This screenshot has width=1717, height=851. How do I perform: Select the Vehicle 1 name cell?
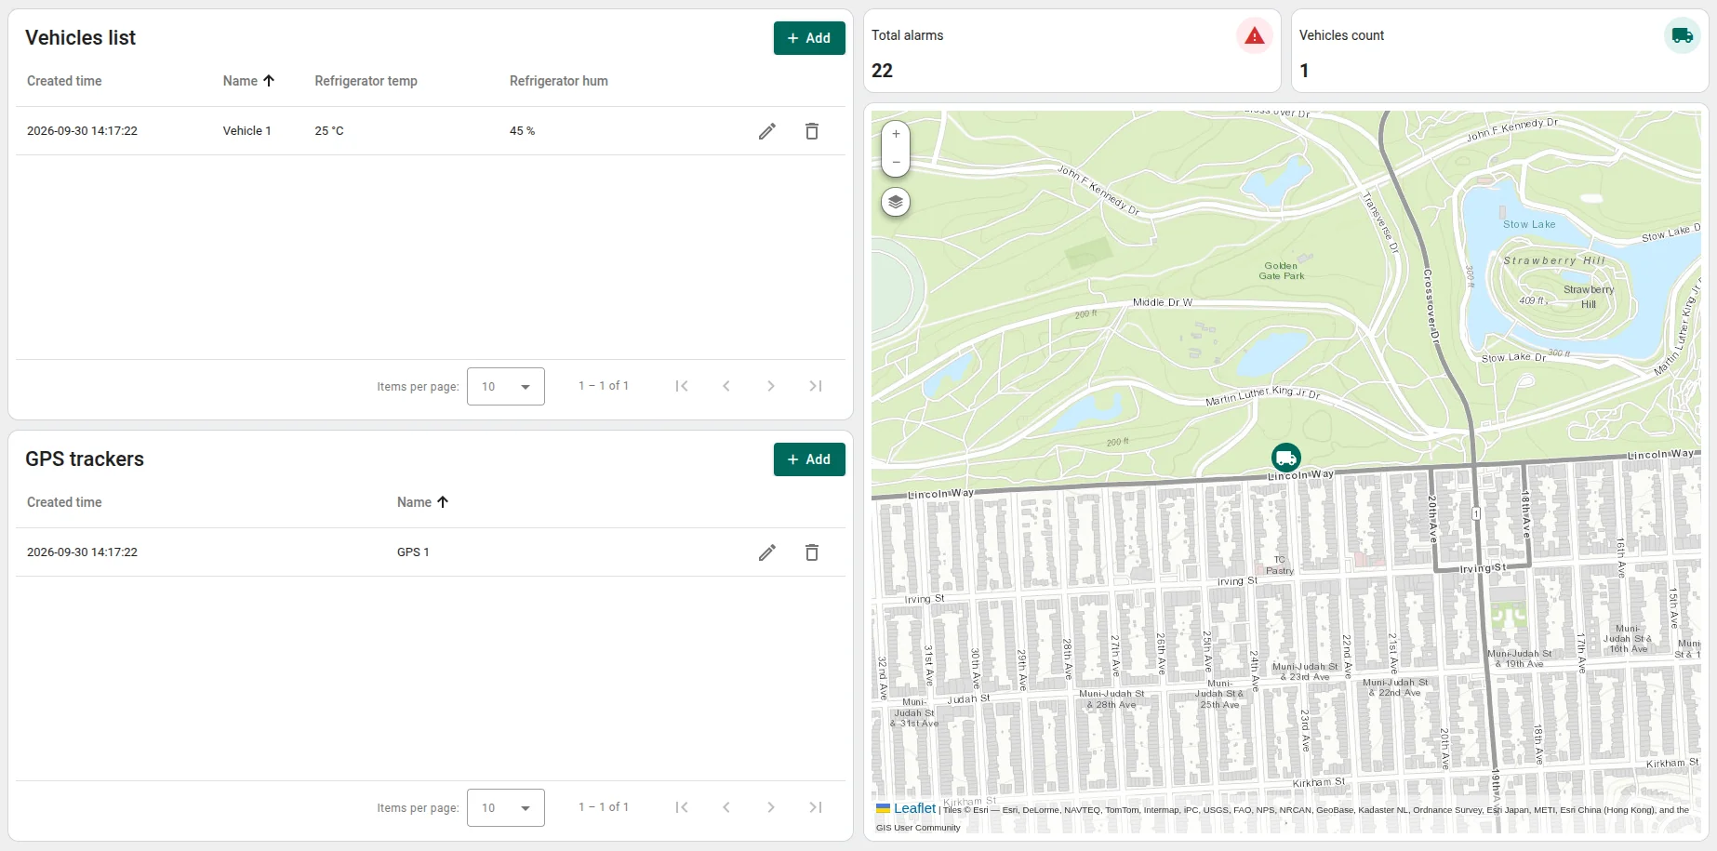[x=246, y=131]
